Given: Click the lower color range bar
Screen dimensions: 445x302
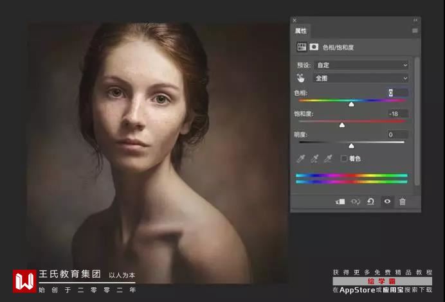Looking at the screenshot, I should tap(352, 182).
